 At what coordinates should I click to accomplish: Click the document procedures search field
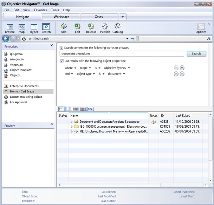122,54
